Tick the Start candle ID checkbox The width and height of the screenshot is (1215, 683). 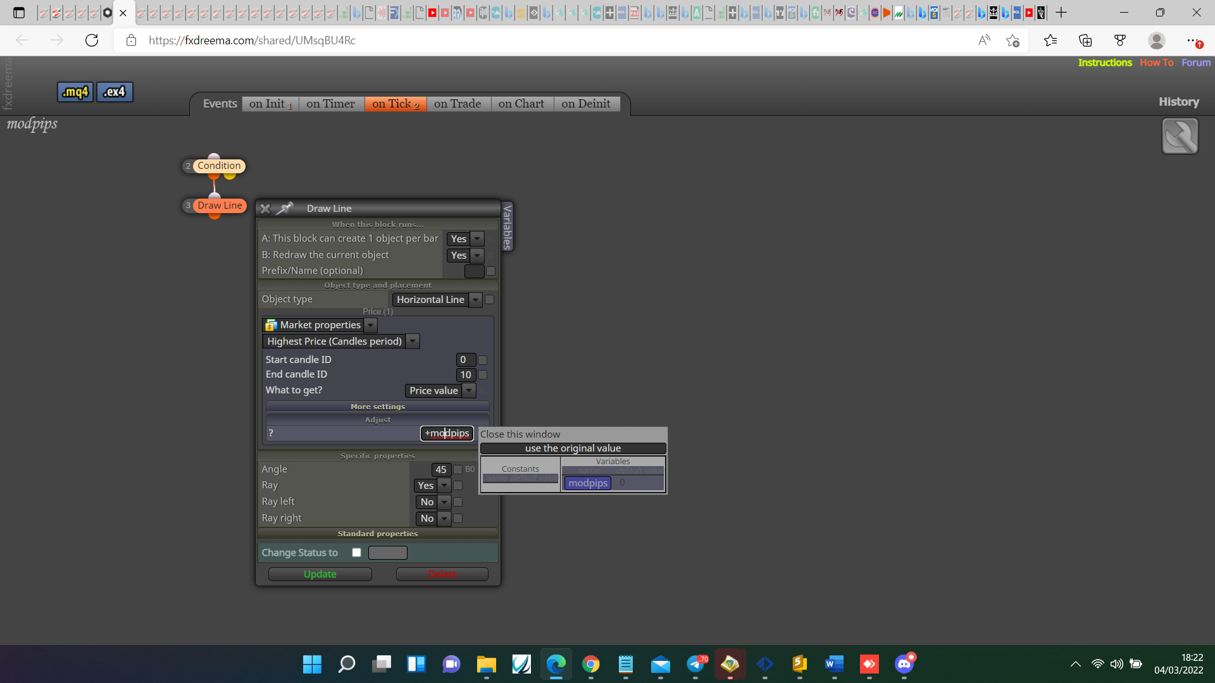point(482,360)
